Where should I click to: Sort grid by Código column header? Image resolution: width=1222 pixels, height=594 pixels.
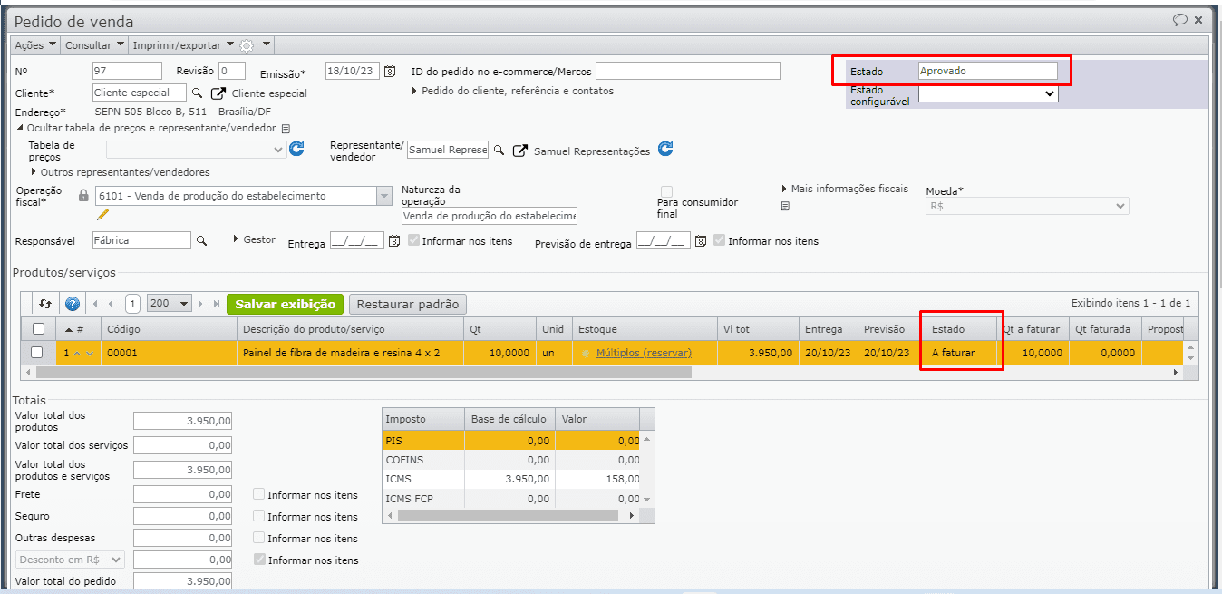169,329
